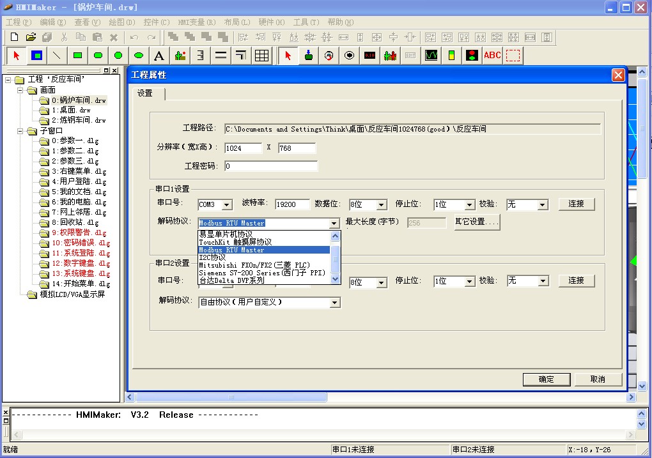652x458 pixels.
Task: Open serial port 1 data bits dropdown
Action: coord(382,204)
